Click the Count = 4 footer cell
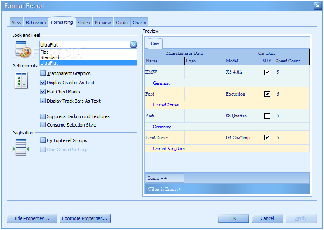The height and width of the screenshot is (230, 324). pyautogui.click(x=165, y=178)
